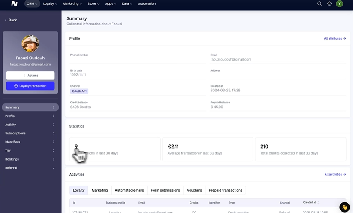Open the user avatar Y menu
Image resolution: width=353 pixels, height=213 pixels.
click(x=339, y=3)
